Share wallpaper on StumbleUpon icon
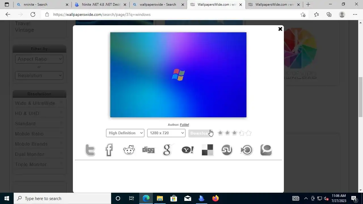This screenshot has width=363, height=204. click(x=227, y=150)
